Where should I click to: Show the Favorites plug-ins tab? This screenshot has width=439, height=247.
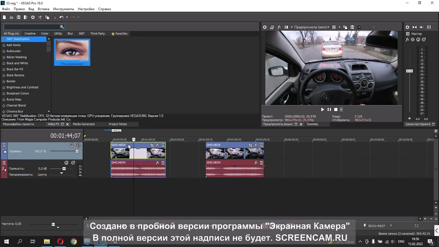pyautogui.click(x=119, y=34)
